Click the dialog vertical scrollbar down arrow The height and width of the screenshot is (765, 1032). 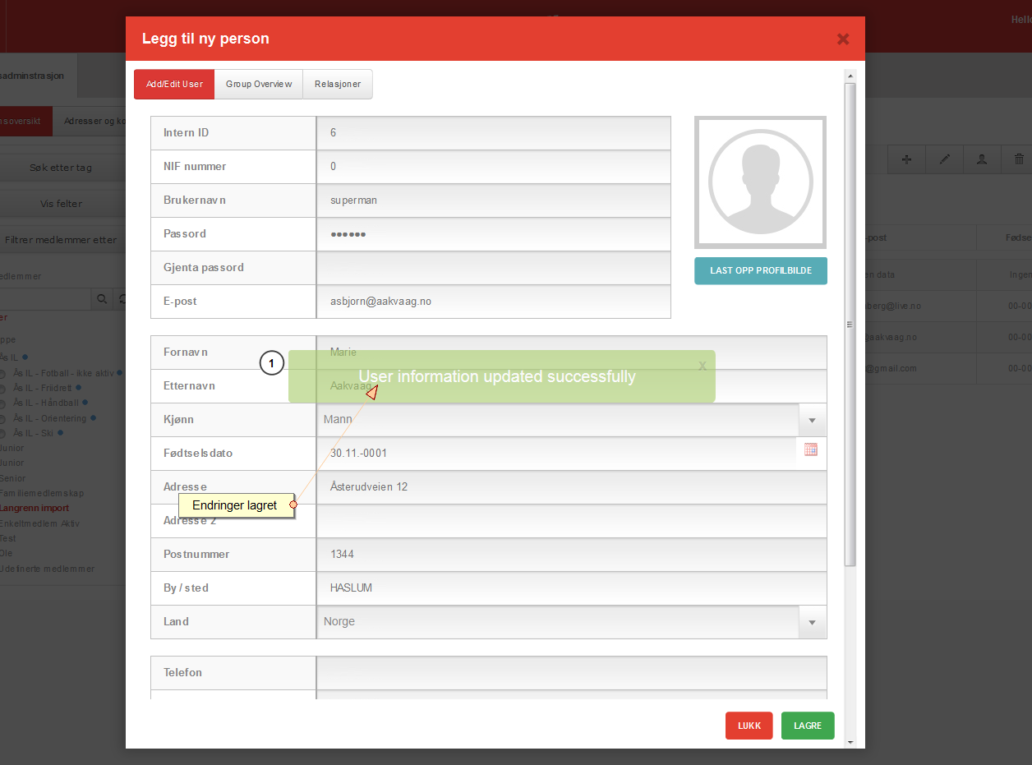pos(850,741)
